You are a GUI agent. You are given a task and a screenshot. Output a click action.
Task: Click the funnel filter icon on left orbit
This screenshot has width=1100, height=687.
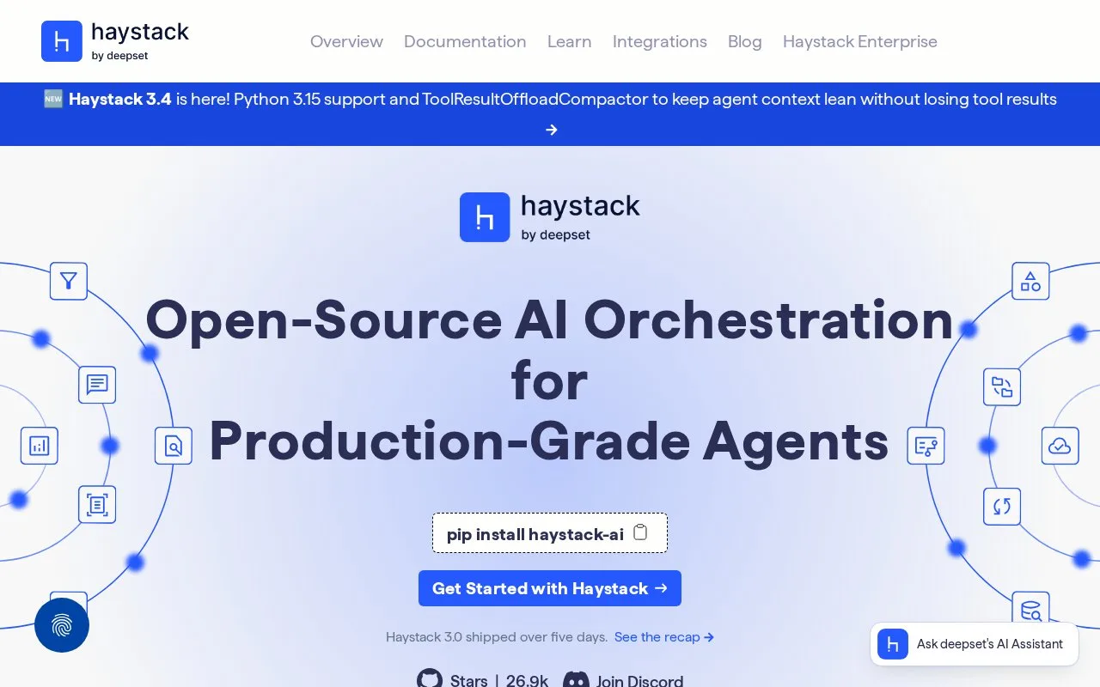click(x=69, y=281)
